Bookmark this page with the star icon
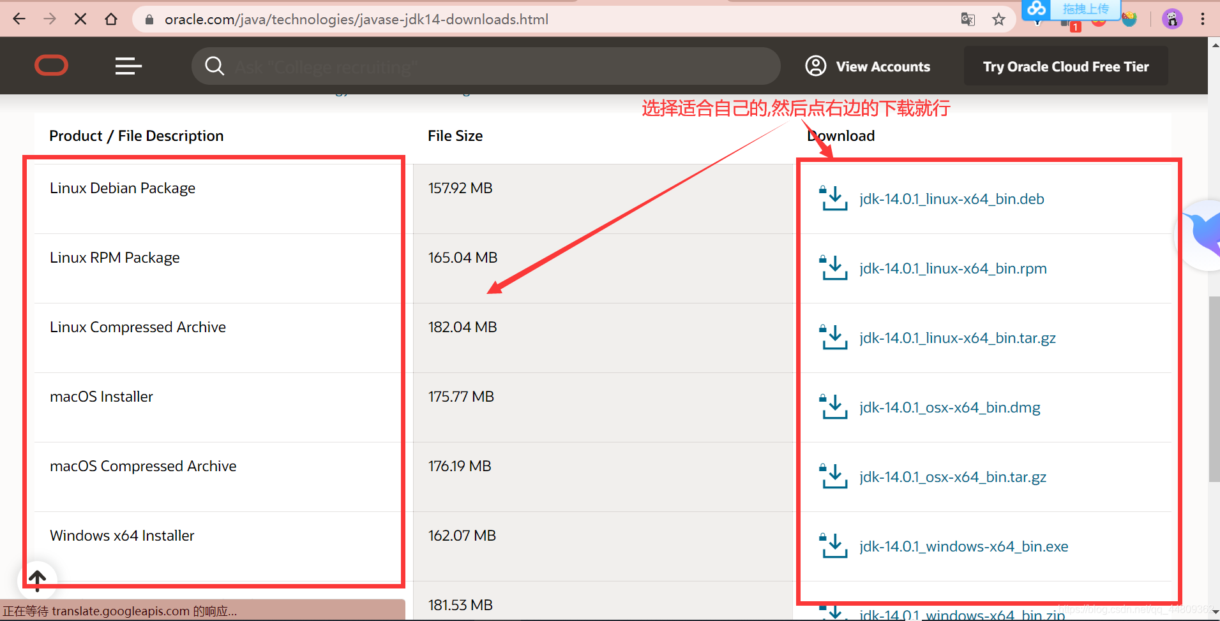The image size is (1220, 621). (x=999, y=20)
